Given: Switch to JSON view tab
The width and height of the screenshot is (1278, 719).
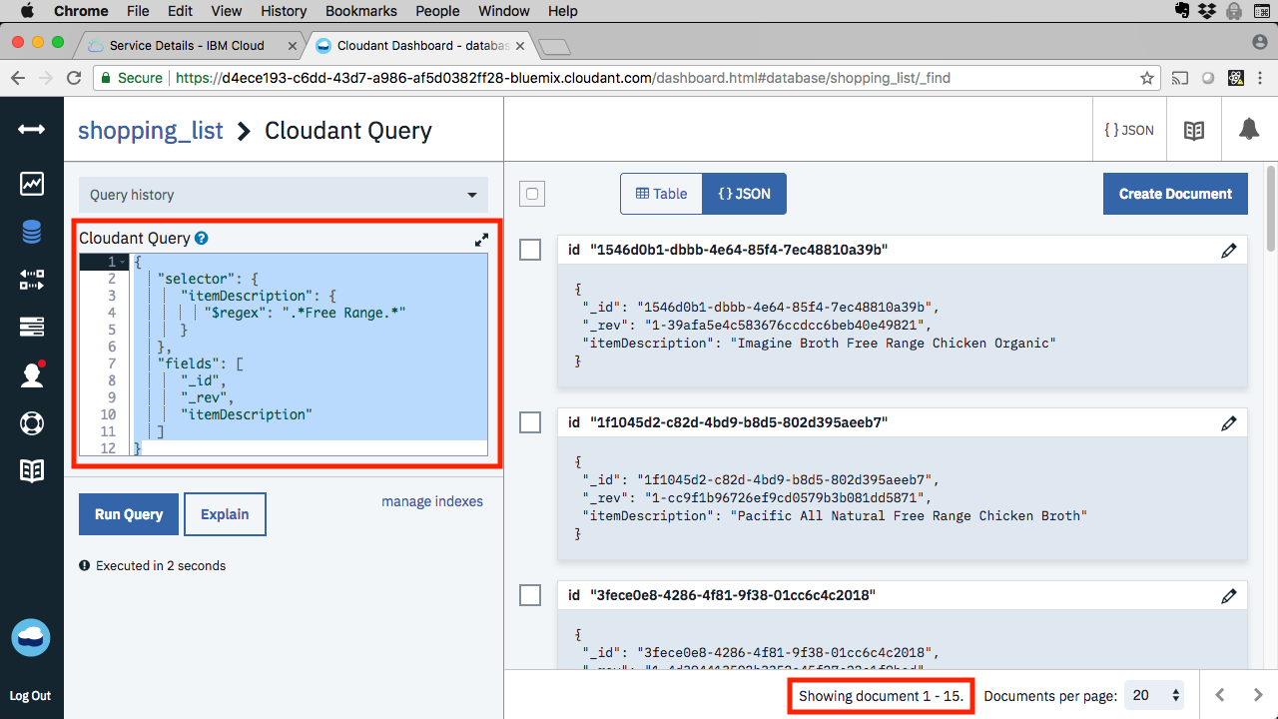Looking at the screenshot, I should 744,194.
